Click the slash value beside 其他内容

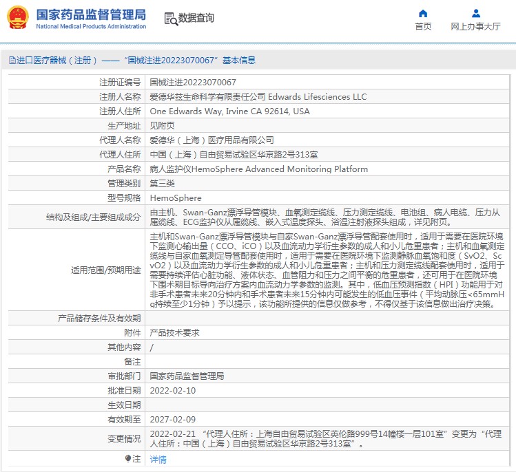[x=152, y=347]
